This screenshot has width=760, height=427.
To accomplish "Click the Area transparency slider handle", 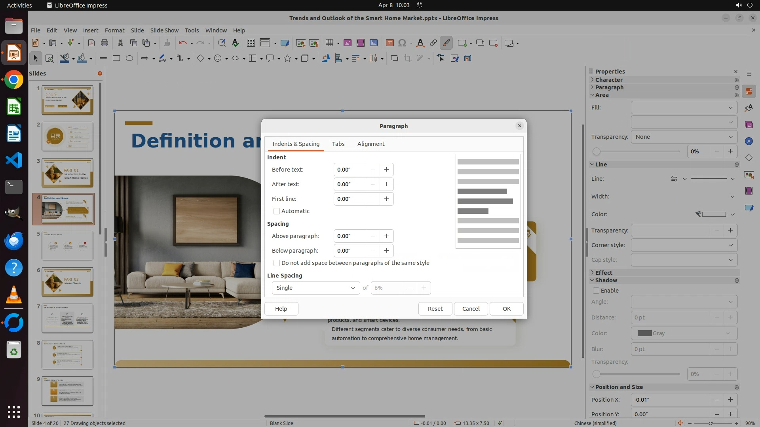I will (597, 151).
